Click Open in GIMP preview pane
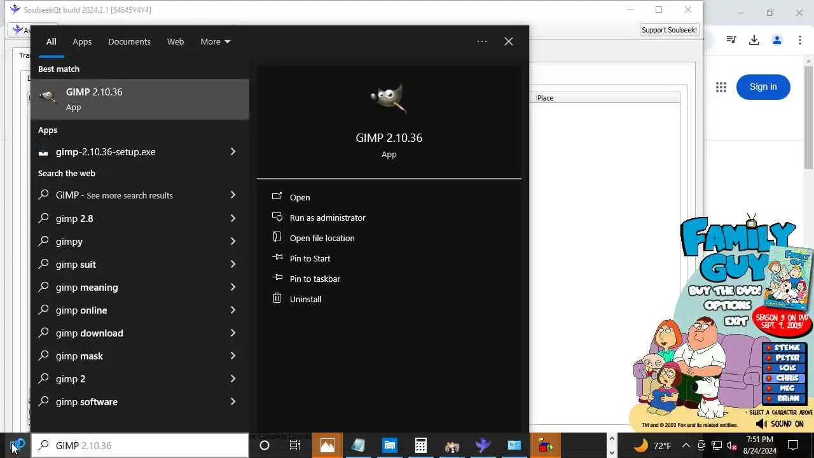Image resolution: width=814 pixels, height=458 pixels. (x=300, y=197)
